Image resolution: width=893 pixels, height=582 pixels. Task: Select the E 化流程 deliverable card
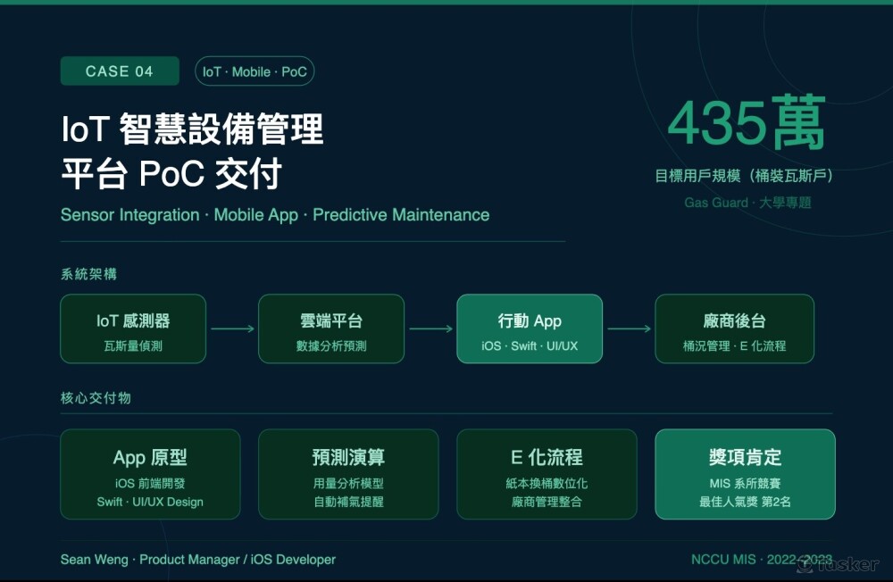pyautogui.click(x=547, y=475)
